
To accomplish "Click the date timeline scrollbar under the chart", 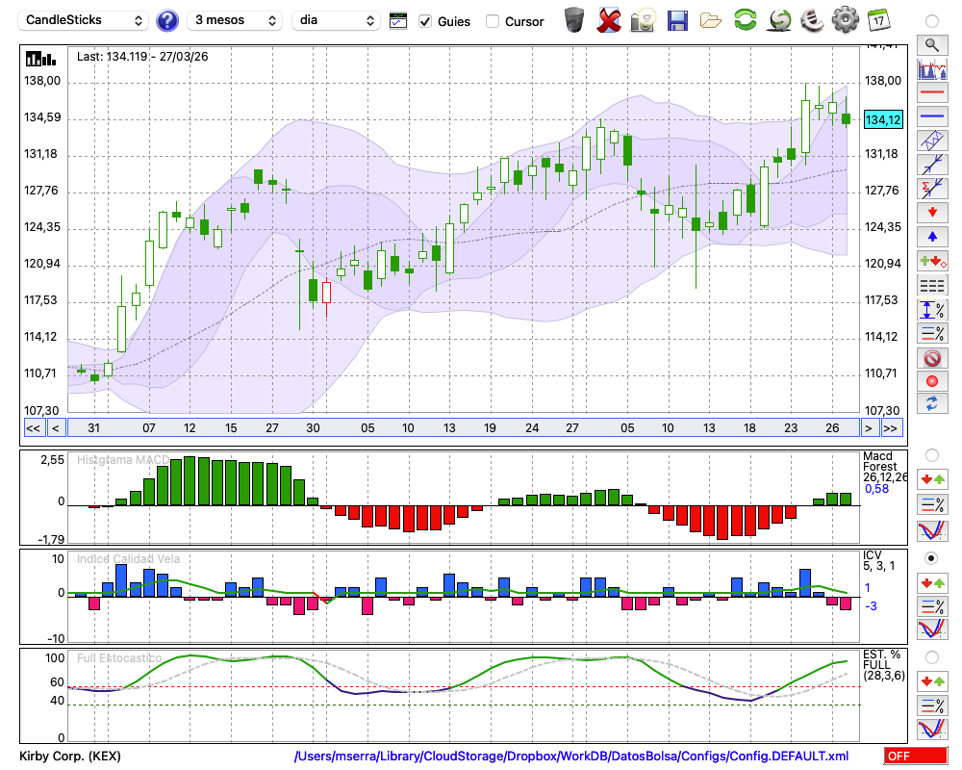I will (462, 427).
